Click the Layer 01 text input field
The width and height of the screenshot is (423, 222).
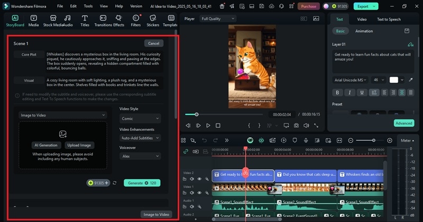click(x=373, y=62)
